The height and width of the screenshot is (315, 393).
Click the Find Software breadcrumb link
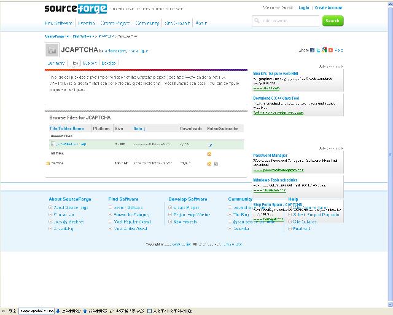pyautogui.click(x=83, y=36)
